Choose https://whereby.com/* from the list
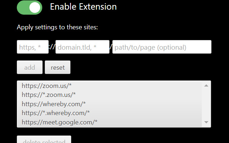This screenshot has width=229, height=143. [x=54, y=104]
